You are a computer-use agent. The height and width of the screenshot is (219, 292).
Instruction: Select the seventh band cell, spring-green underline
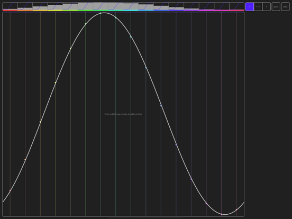(x=101, y=7)
